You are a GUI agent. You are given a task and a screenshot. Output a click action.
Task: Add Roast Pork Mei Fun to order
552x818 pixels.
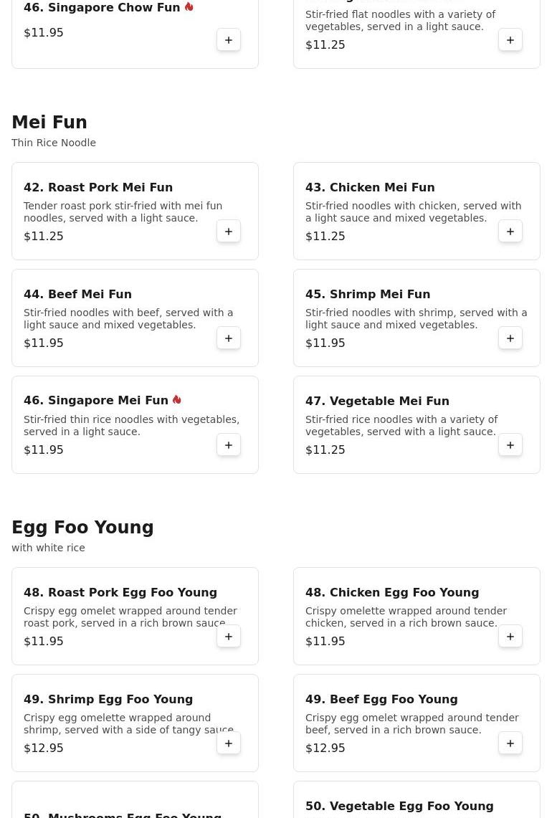click(229, 232)
